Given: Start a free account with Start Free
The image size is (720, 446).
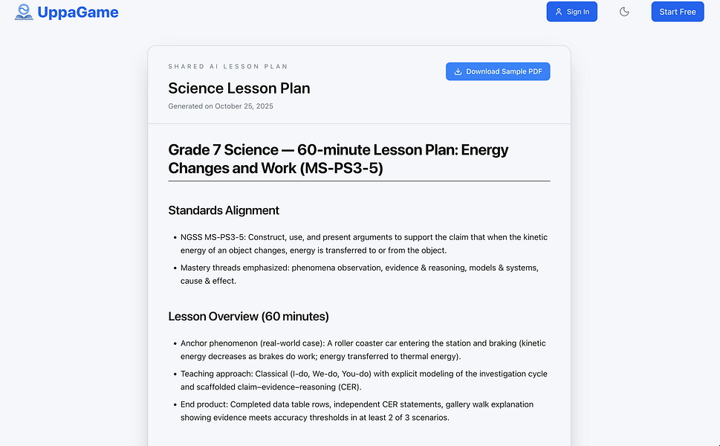Looking at the screenshot, I should click(x=678, y=12).
